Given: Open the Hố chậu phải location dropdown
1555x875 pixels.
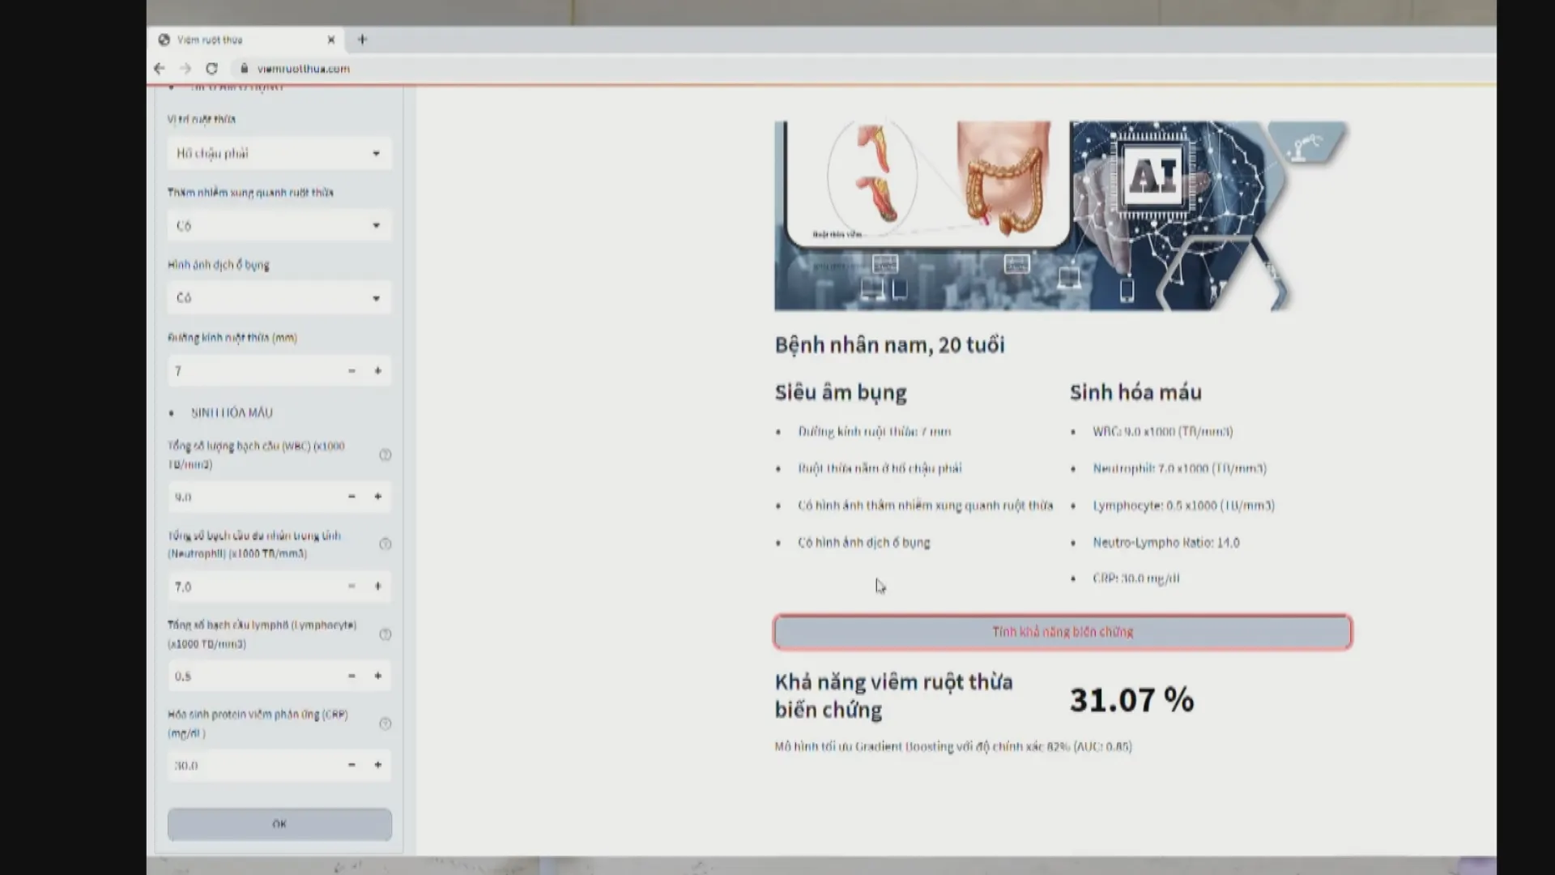Looking at the screenshot, I should (x=279, y=154).
